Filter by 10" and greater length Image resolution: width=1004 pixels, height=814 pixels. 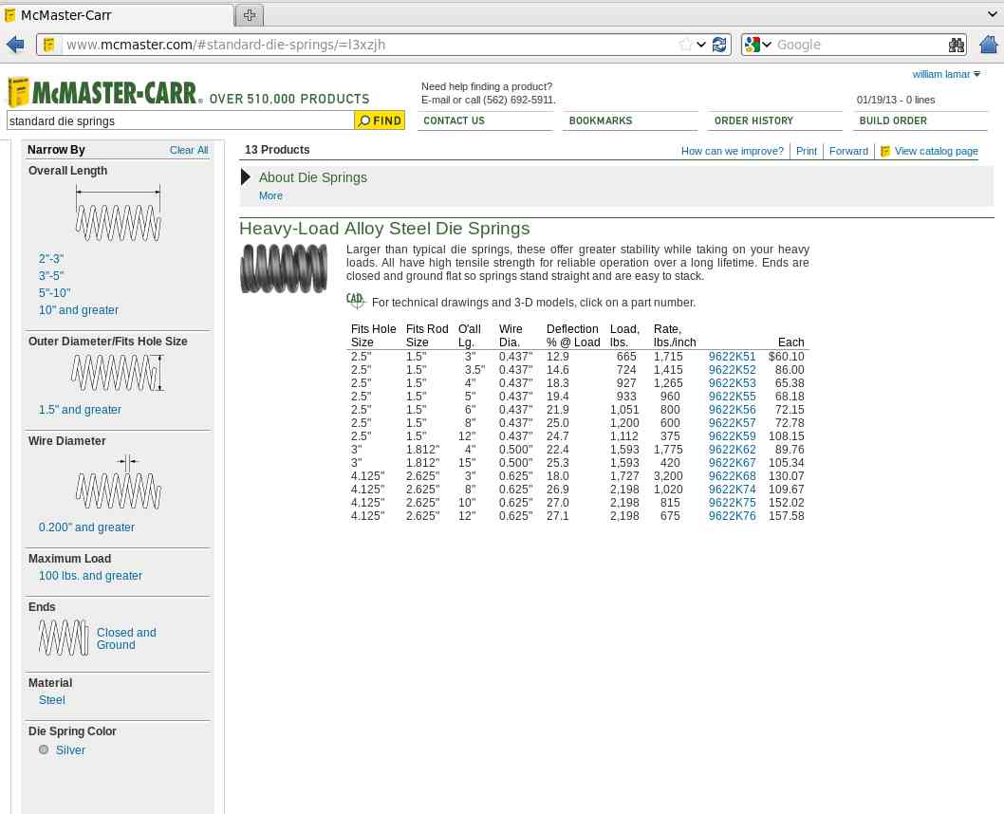79,309
